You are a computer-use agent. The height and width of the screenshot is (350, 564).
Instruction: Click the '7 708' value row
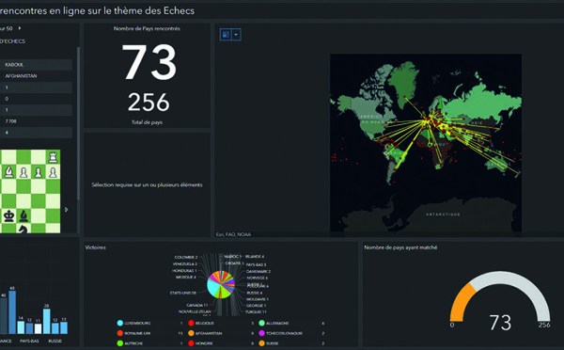[x=36, y=121]
